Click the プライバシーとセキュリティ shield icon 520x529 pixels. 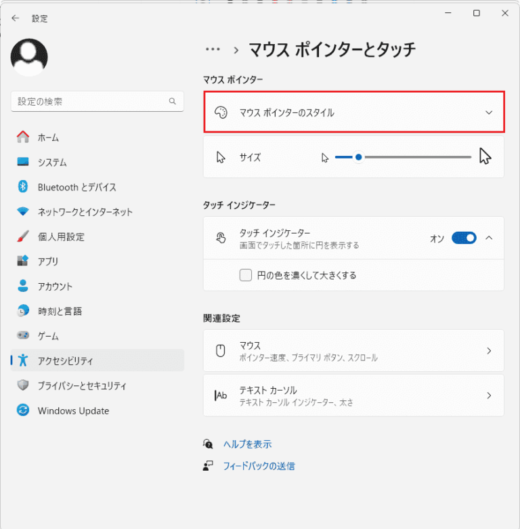coord(23,385)
